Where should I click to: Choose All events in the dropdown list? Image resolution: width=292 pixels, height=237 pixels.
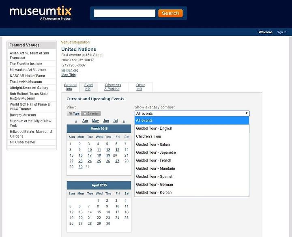click(x=192, y=121)
